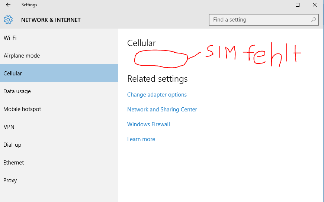The image size is (324, 202).
Task: Close the Settings window
Action: tap(314, 5)
